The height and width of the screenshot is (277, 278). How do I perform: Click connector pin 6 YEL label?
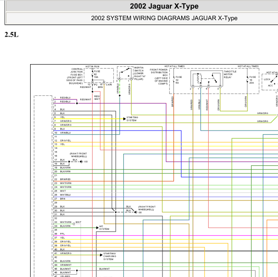pyautogui.click(x=63, y=117)
